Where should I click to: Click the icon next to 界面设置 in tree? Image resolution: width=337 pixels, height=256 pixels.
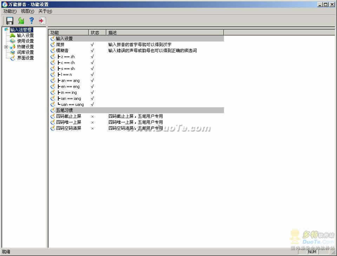click(x=13, y=58)
